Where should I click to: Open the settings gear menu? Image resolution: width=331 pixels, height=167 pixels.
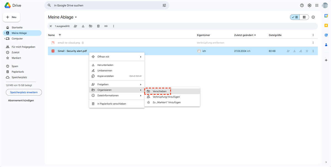point(309,6)
